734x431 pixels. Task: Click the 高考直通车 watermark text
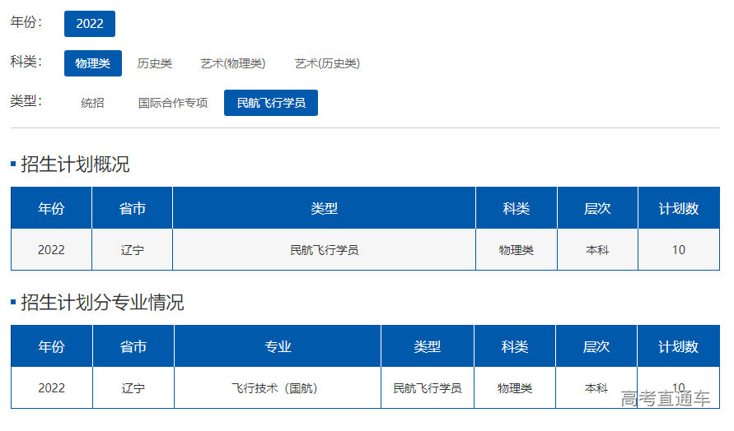coord(665,400)
